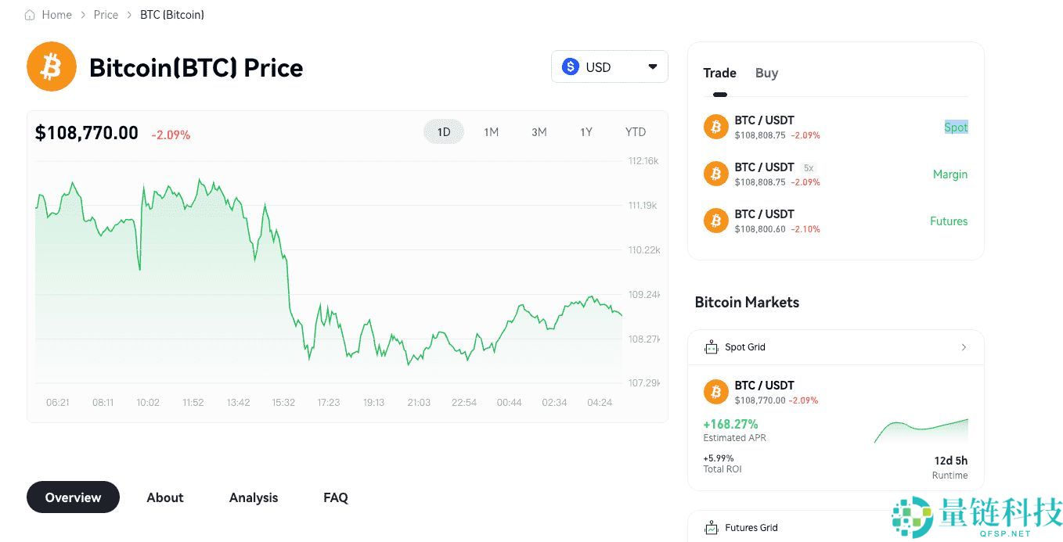Open the Margin trading link
The width and height of the screenshot is (1063, 542).
click(949, 174)
